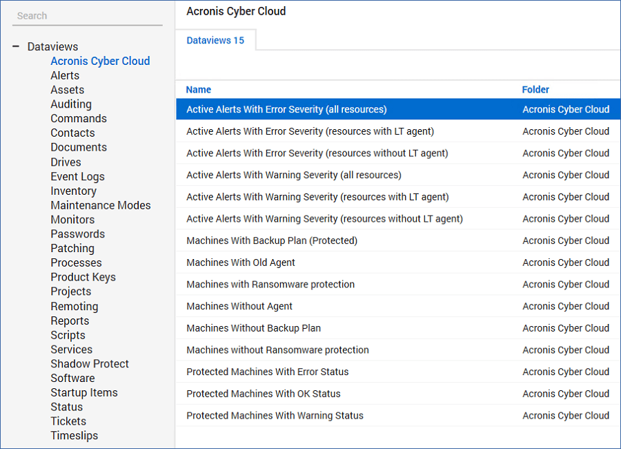Sort the list by Name column

point(199,89)
